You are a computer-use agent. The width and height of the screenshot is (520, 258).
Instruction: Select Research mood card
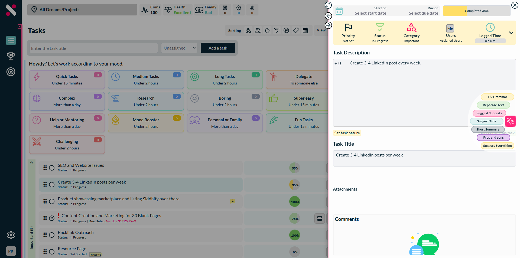point(146,101)
